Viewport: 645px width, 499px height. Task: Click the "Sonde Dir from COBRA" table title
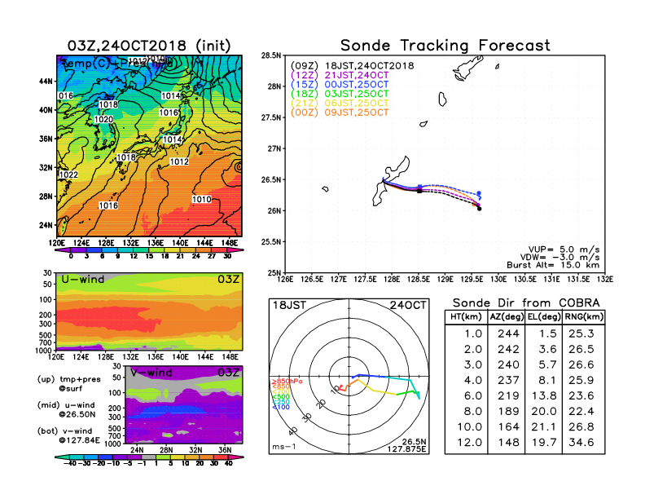(x=526, y=303)
